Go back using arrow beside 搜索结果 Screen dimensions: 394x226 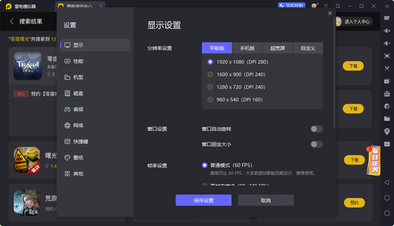(x=12, y=21)
